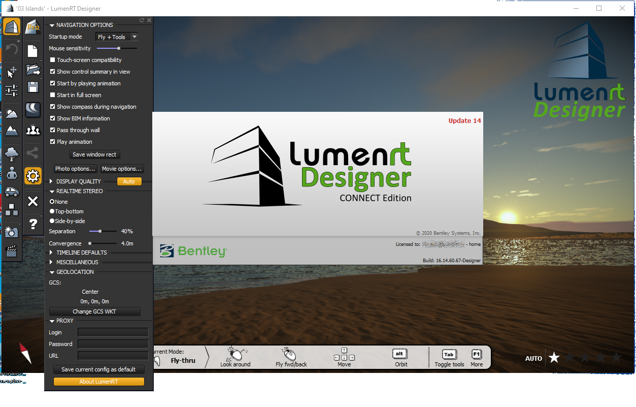Select None stereo mode
This screenshot has height=407, width=636.
[x=52, y=202]
